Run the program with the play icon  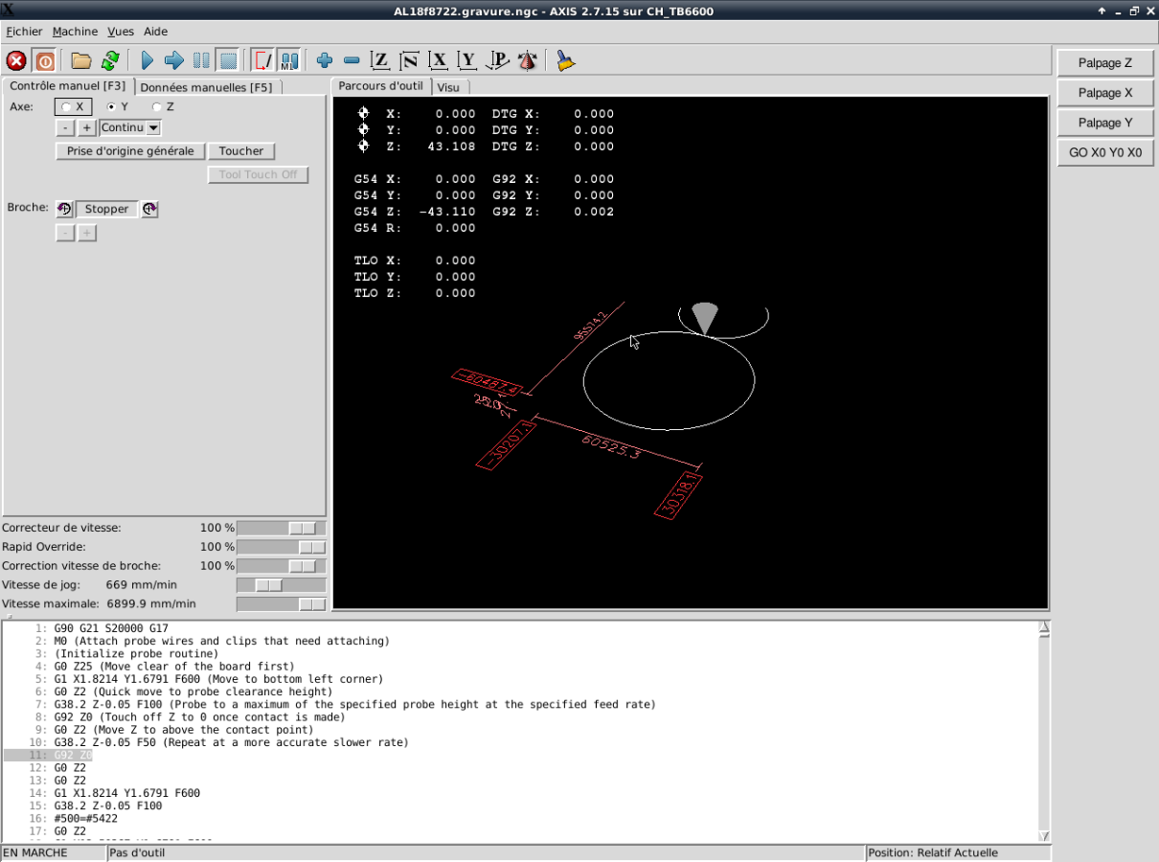147,61
